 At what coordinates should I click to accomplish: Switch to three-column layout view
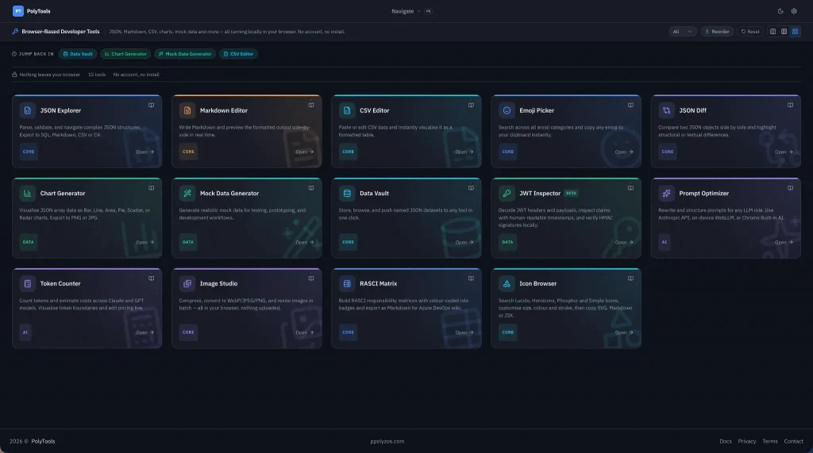click(773, 32)
